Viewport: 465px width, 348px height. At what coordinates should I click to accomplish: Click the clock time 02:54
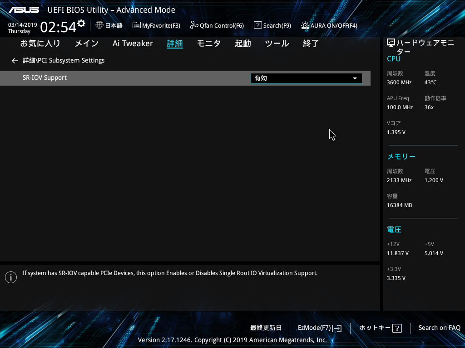59,27
